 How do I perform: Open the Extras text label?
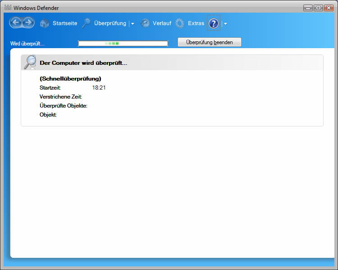[x=196, y=23]
